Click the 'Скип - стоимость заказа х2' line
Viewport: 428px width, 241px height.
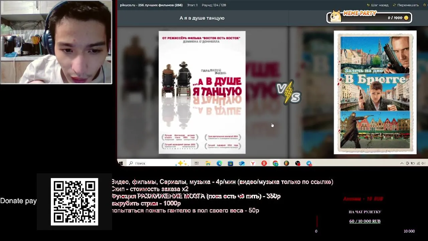click(x=150, y=189)
